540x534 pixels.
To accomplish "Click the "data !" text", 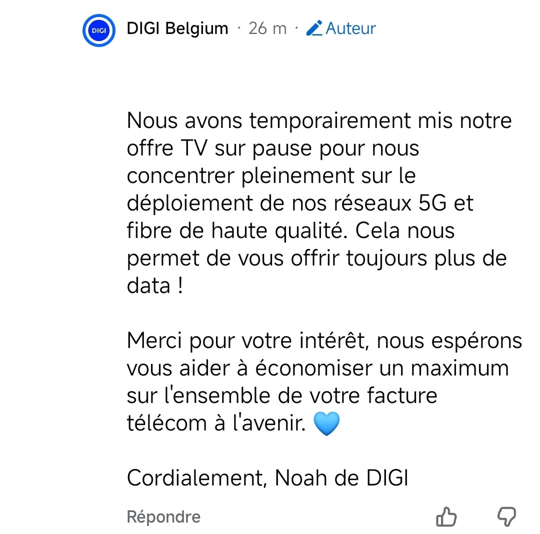I will pyautogui.click(x=155, y=286).
